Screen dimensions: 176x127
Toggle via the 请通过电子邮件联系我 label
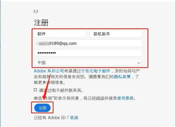coord(61,90)
